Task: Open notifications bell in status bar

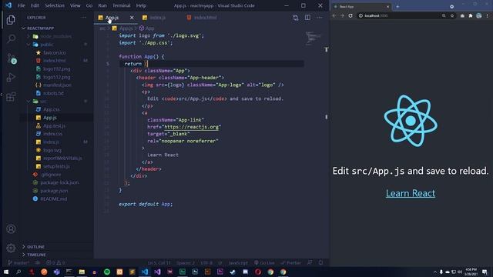Action: [320, 263]
